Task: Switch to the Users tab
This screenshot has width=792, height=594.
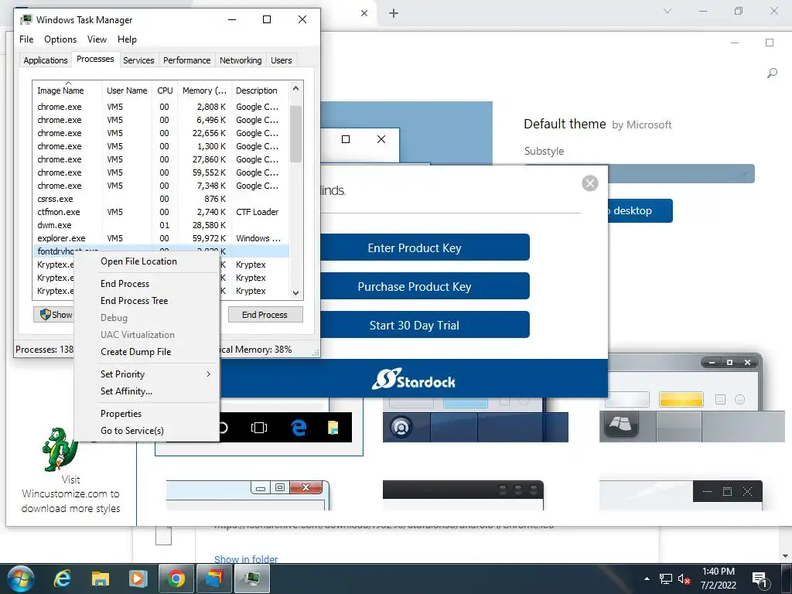Action: point(282,60)
